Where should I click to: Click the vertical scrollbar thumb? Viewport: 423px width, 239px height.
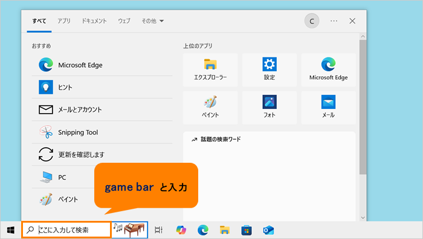tap(363, 107)
